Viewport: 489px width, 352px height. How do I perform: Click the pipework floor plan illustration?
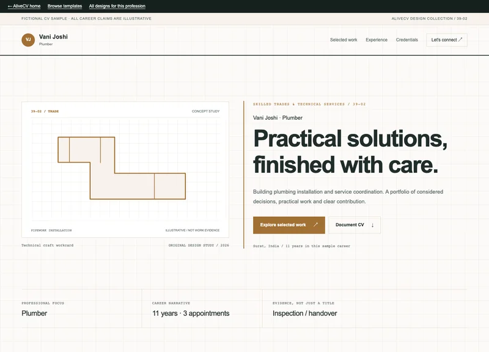122,167
